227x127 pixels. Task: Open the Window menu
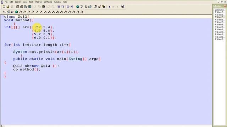tap(57, 2)
